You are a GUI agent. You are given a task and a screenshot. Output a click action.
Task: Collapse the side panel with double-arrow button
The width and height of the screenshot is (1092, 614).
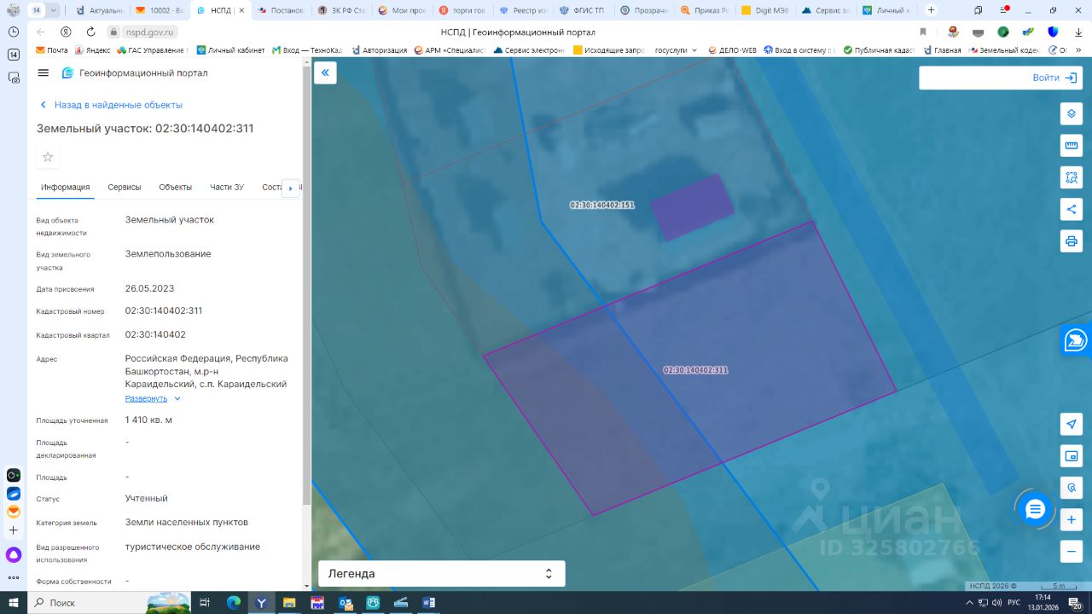coord(325,73)
